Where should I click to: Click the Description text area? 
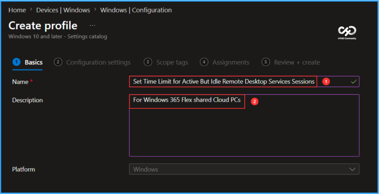click(244, 125)
